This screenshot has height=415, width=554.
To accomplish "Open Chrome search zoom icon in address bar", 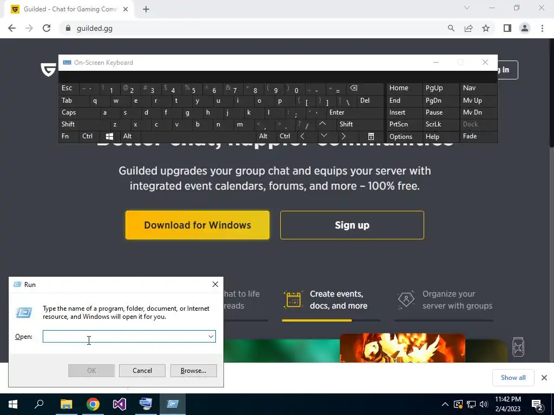I will 451,28.
